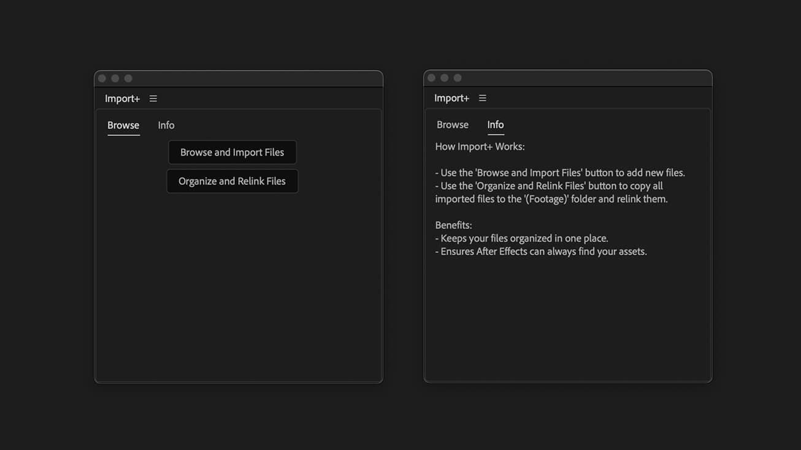Click the yellow traffic light on the right window
The image size is (801, 450).
coord(444,77)
